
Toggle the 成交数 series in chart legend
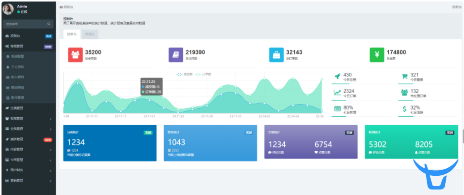tap(185, 74)
